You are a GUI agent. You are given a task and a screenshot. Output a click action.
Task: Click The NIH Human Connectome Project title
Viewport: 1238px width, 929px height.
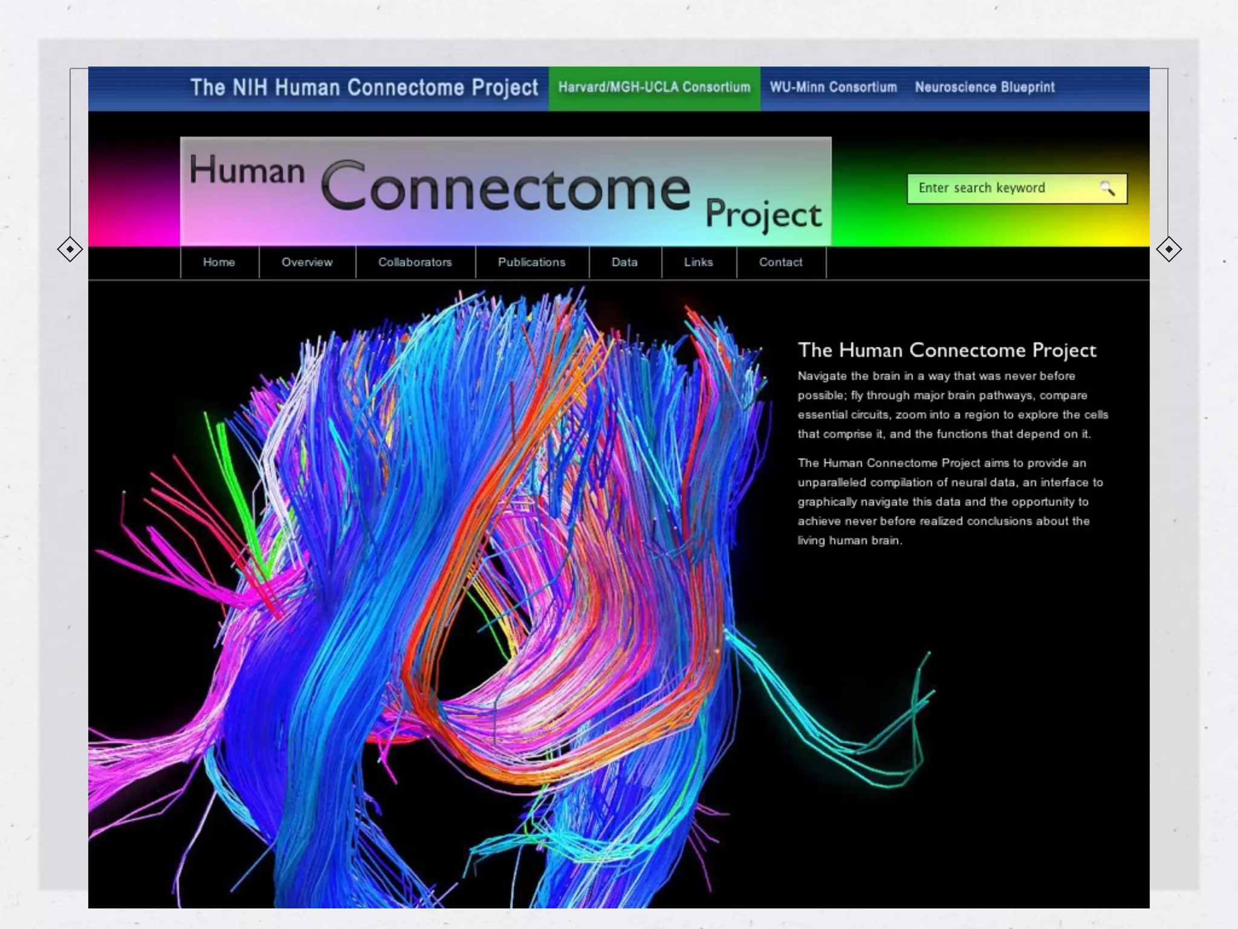pyautogui.click(x=364, y=88)
